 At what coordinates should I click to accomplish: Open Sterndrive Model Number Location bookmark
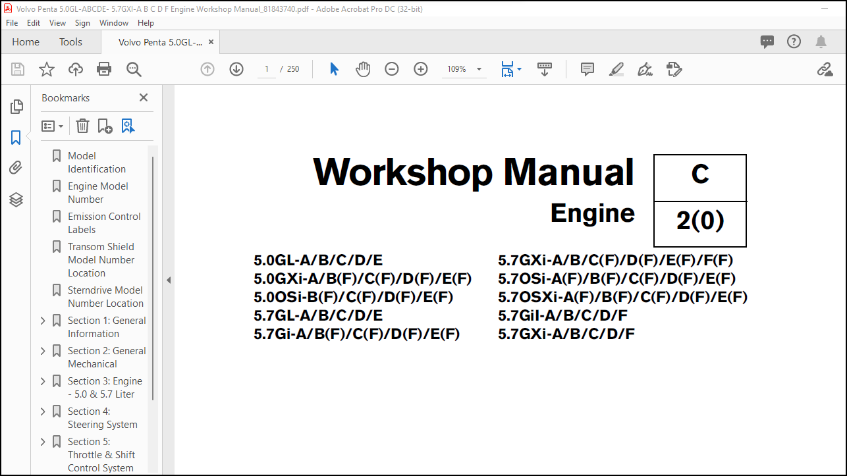[x=105, y=297]
